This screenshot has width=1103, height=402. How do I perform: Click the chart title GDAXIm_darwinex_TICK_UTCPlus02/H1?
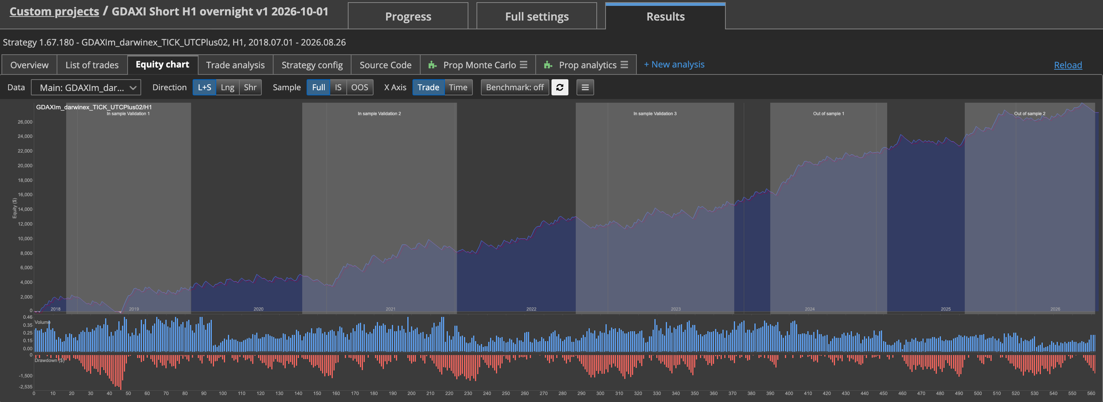coord(94,107)
